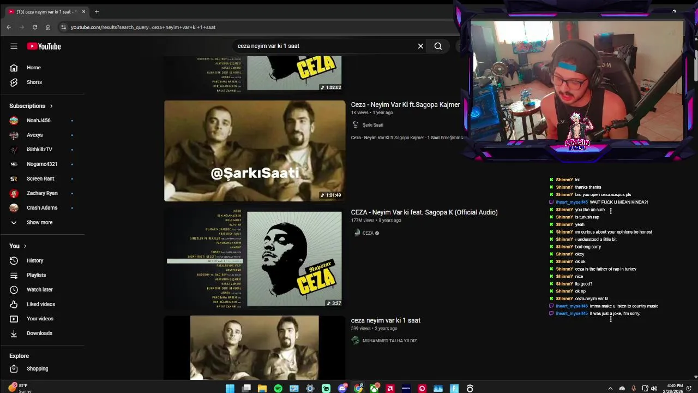Screen dimensions: 698x393
Task: Open Spotify from the taskbar
Action: 278,389
